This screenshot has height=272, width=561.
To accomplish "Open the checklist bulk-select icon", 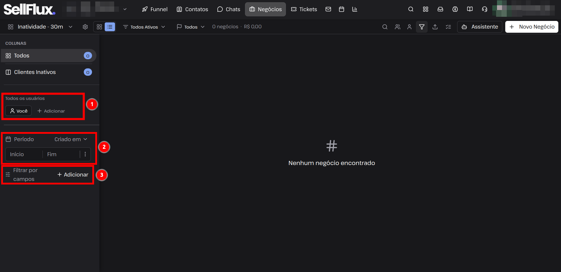I will point(448,27).
